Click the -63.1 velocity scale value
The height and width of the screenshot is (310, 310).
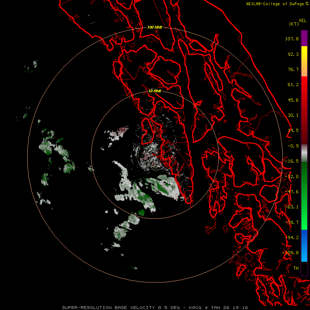click(x=292, y=207)
